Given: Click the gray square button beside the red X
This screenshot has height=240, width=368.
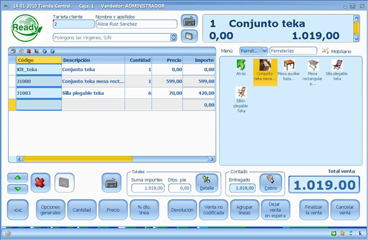Looking at the screenshot, I should (x=64, y=182).
